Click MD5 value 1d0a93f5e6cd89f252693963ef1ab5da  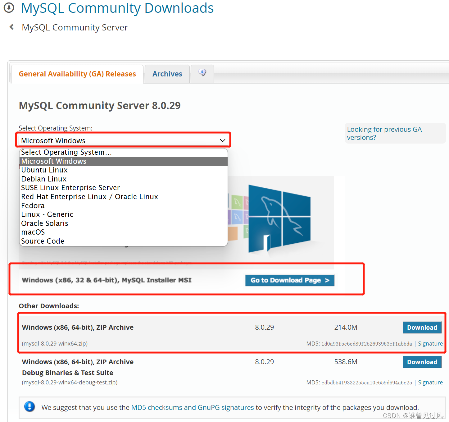click(x=367, y=344)
